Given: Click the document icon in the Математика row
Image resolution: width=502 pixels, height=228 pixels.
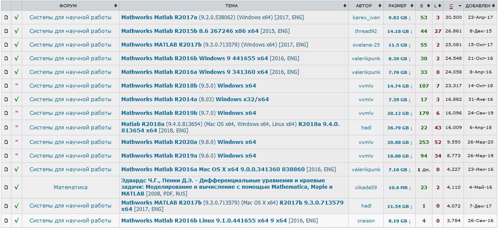Looking at the screenshot, I should (6, 187).
